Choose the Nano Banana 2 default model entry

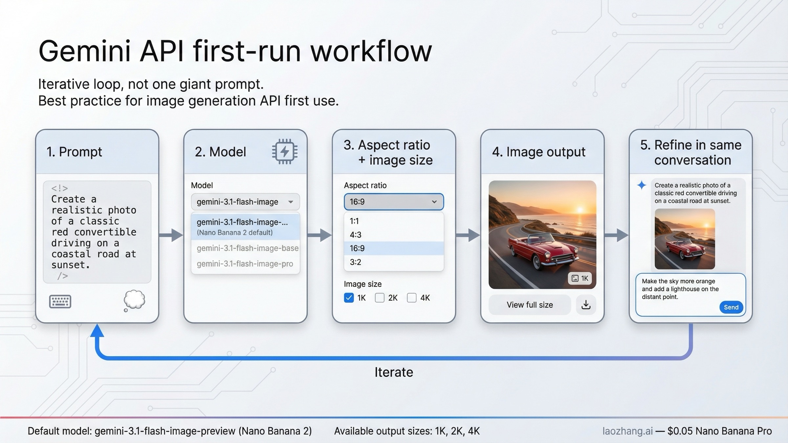[243, 226]
